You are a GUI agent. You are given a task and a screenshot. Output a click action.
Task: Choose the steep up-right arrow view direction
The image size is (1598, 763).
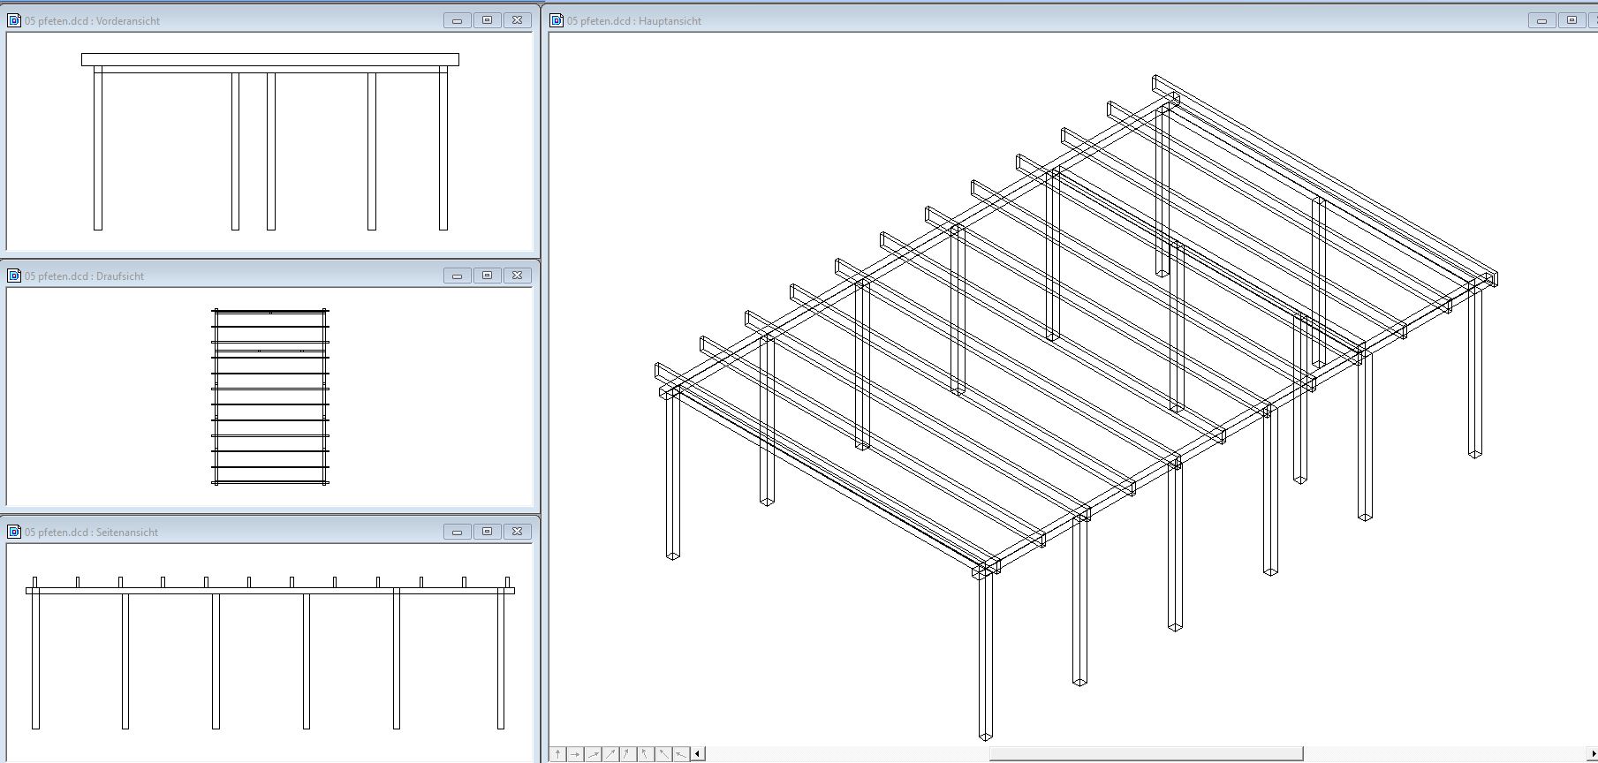tap(627, 754)
